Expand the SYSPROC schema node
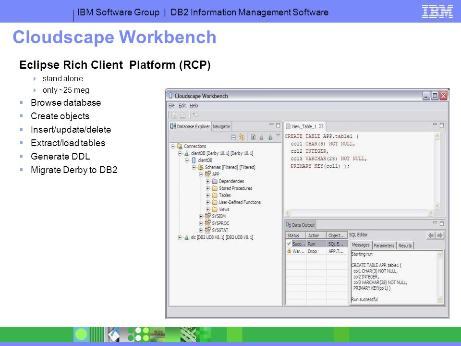 201,223
